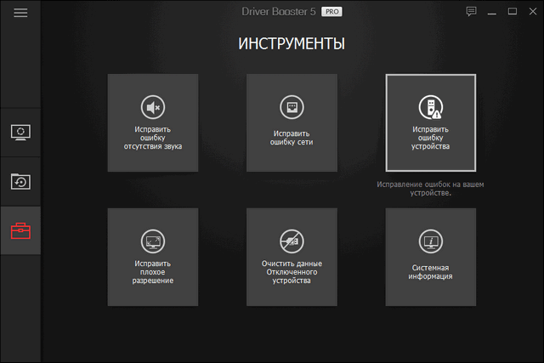
Task: Click the PRO badge in title
Action: click(x=331, y=12)
